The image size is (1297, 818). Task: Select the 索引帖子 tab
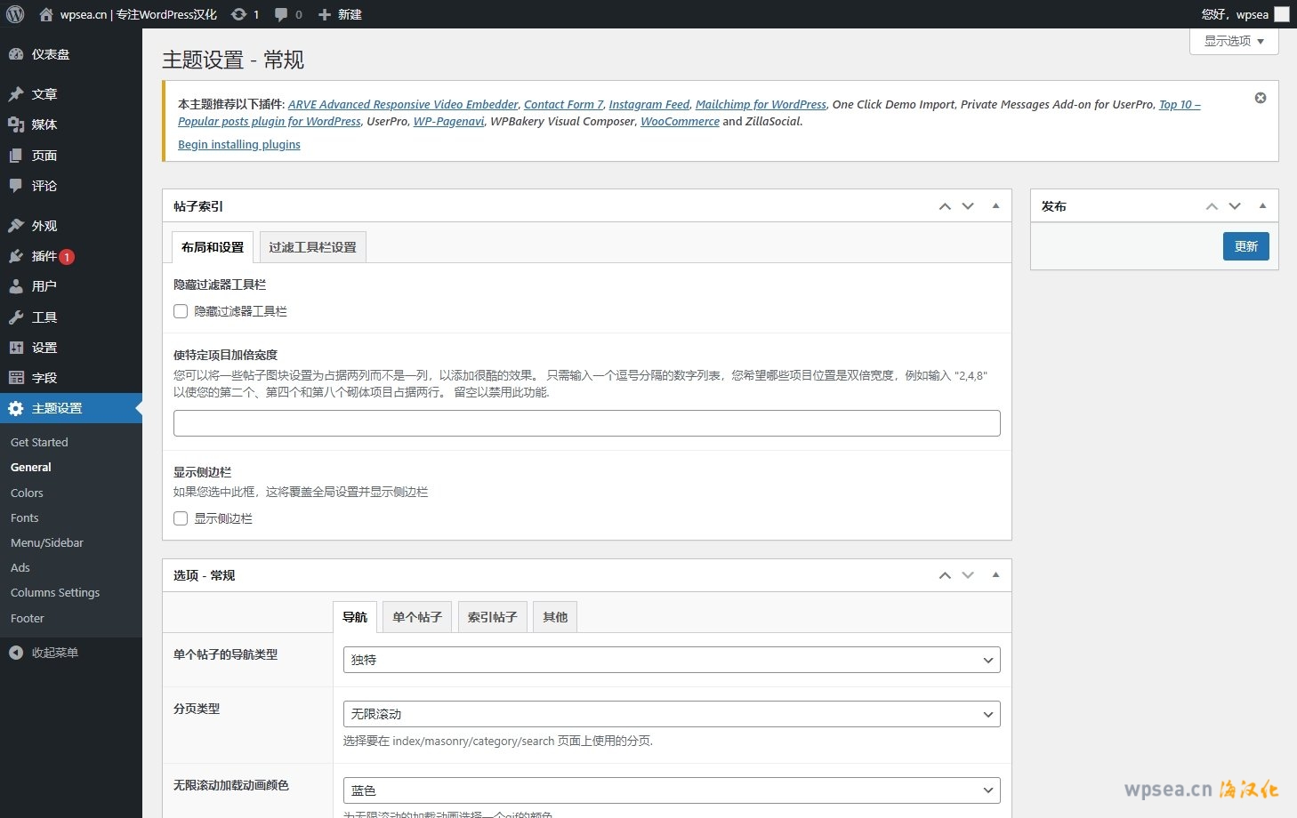click(x=493, y=617)
